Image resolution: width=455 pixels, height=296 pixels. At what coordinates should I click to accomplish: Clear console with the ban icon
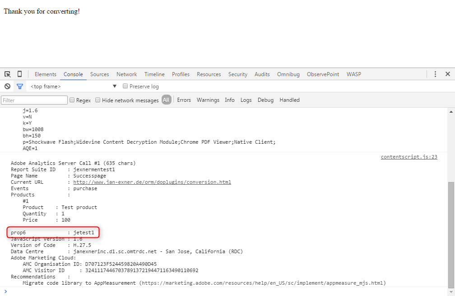(8, 87)
